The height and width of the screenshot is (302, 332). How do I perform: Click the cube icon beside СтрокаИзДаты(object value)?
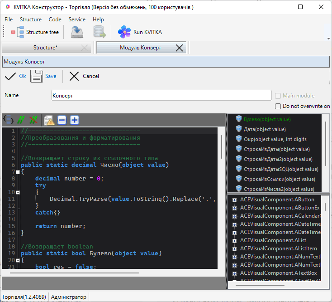pos(239,149)
